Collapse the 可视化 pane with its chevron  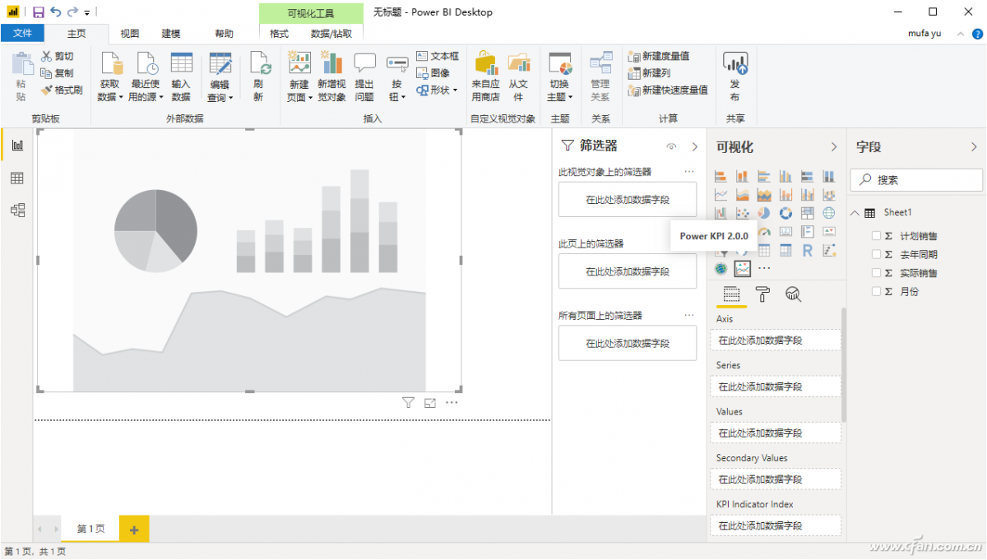(x=833, y=147)
